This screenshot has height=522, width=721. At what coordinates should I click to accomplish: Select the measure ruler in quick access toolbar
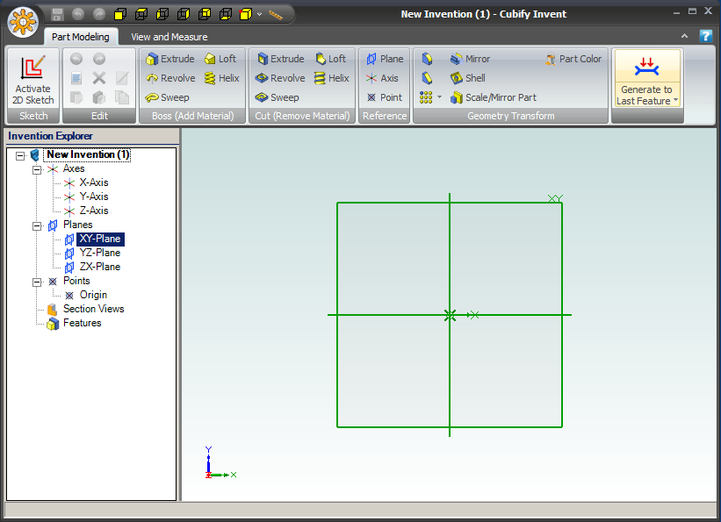276,14
